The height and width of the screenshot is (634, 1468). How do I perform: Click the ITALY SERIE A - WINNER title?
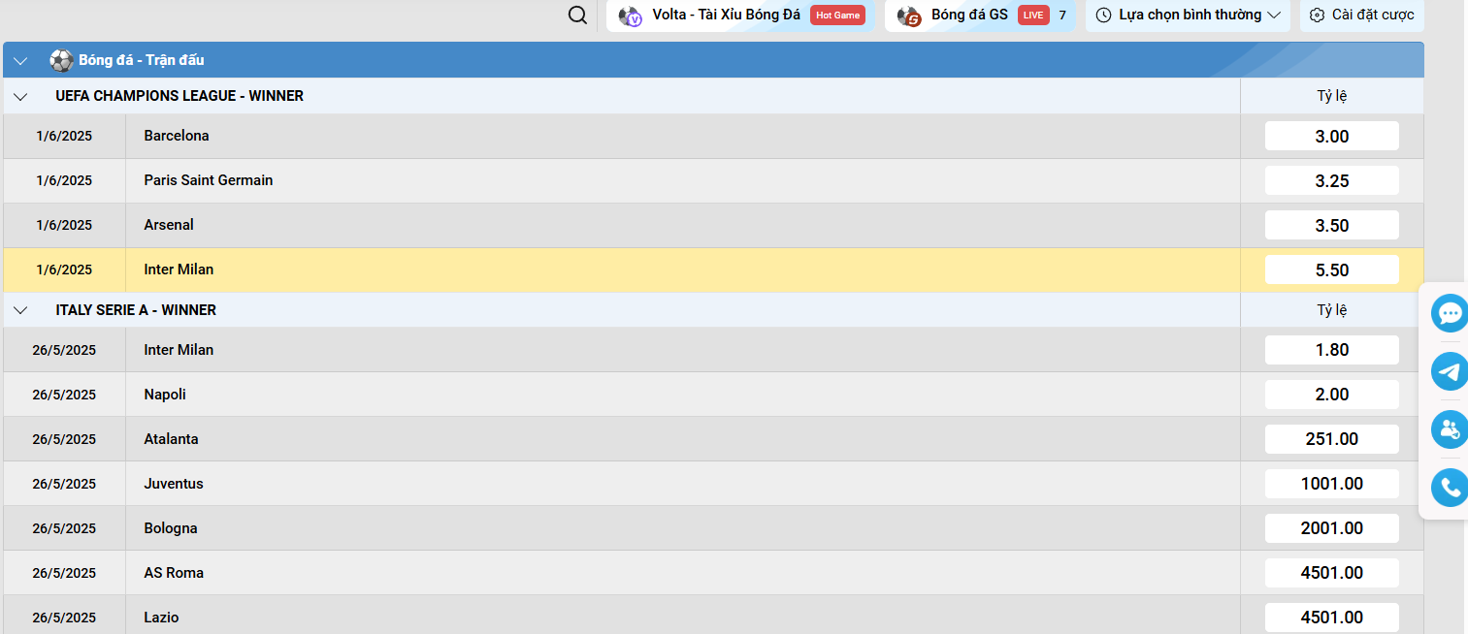(x=136, y=310)
